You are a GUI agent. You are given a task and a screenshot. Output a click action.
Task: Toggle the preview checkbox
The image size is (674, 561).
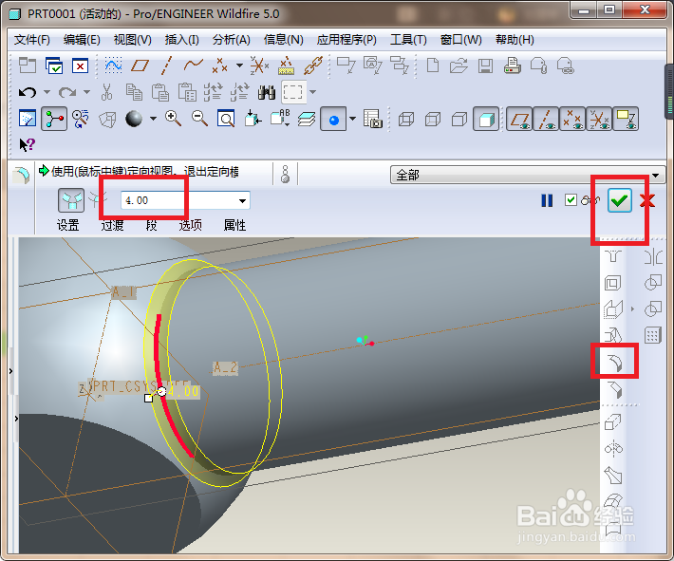[x=571, y=200]
